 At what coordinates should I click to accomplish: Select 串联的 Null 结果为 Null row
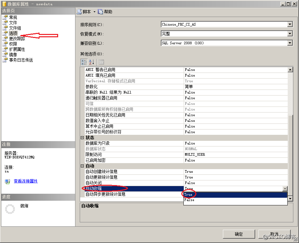186,92
